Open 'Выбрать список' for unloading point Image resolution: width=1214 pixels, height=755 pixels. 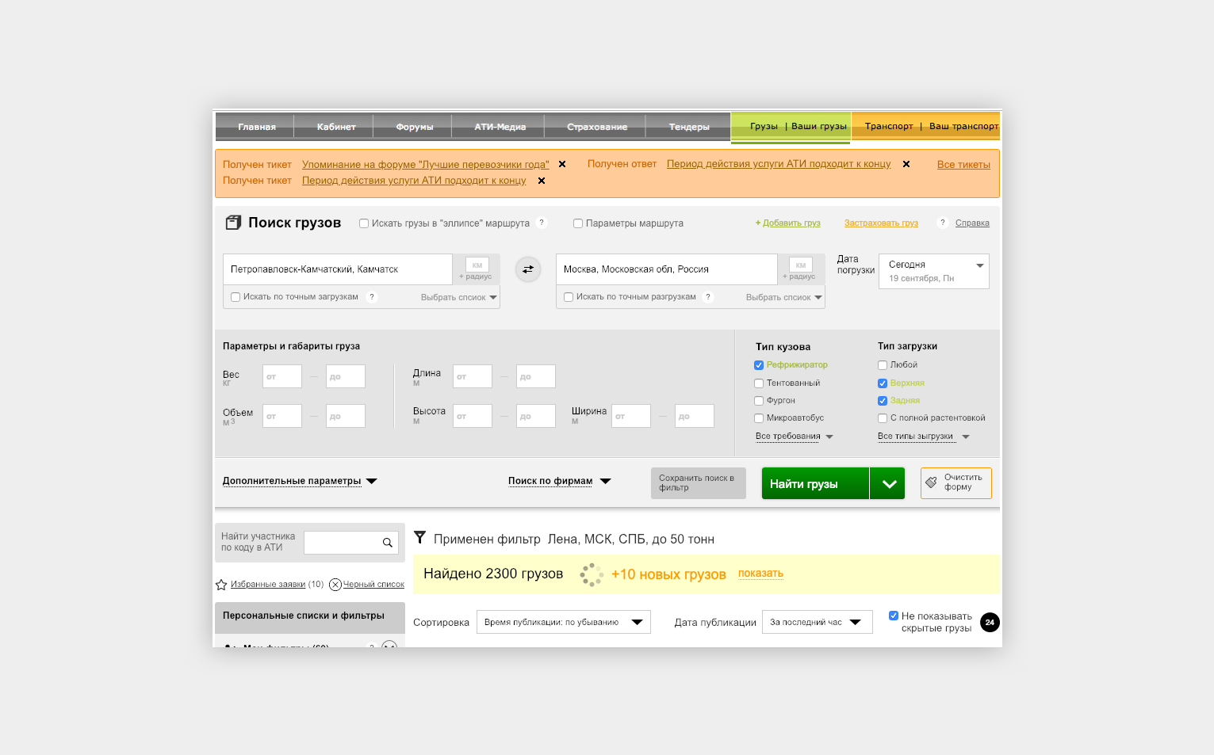click(784, 298)
